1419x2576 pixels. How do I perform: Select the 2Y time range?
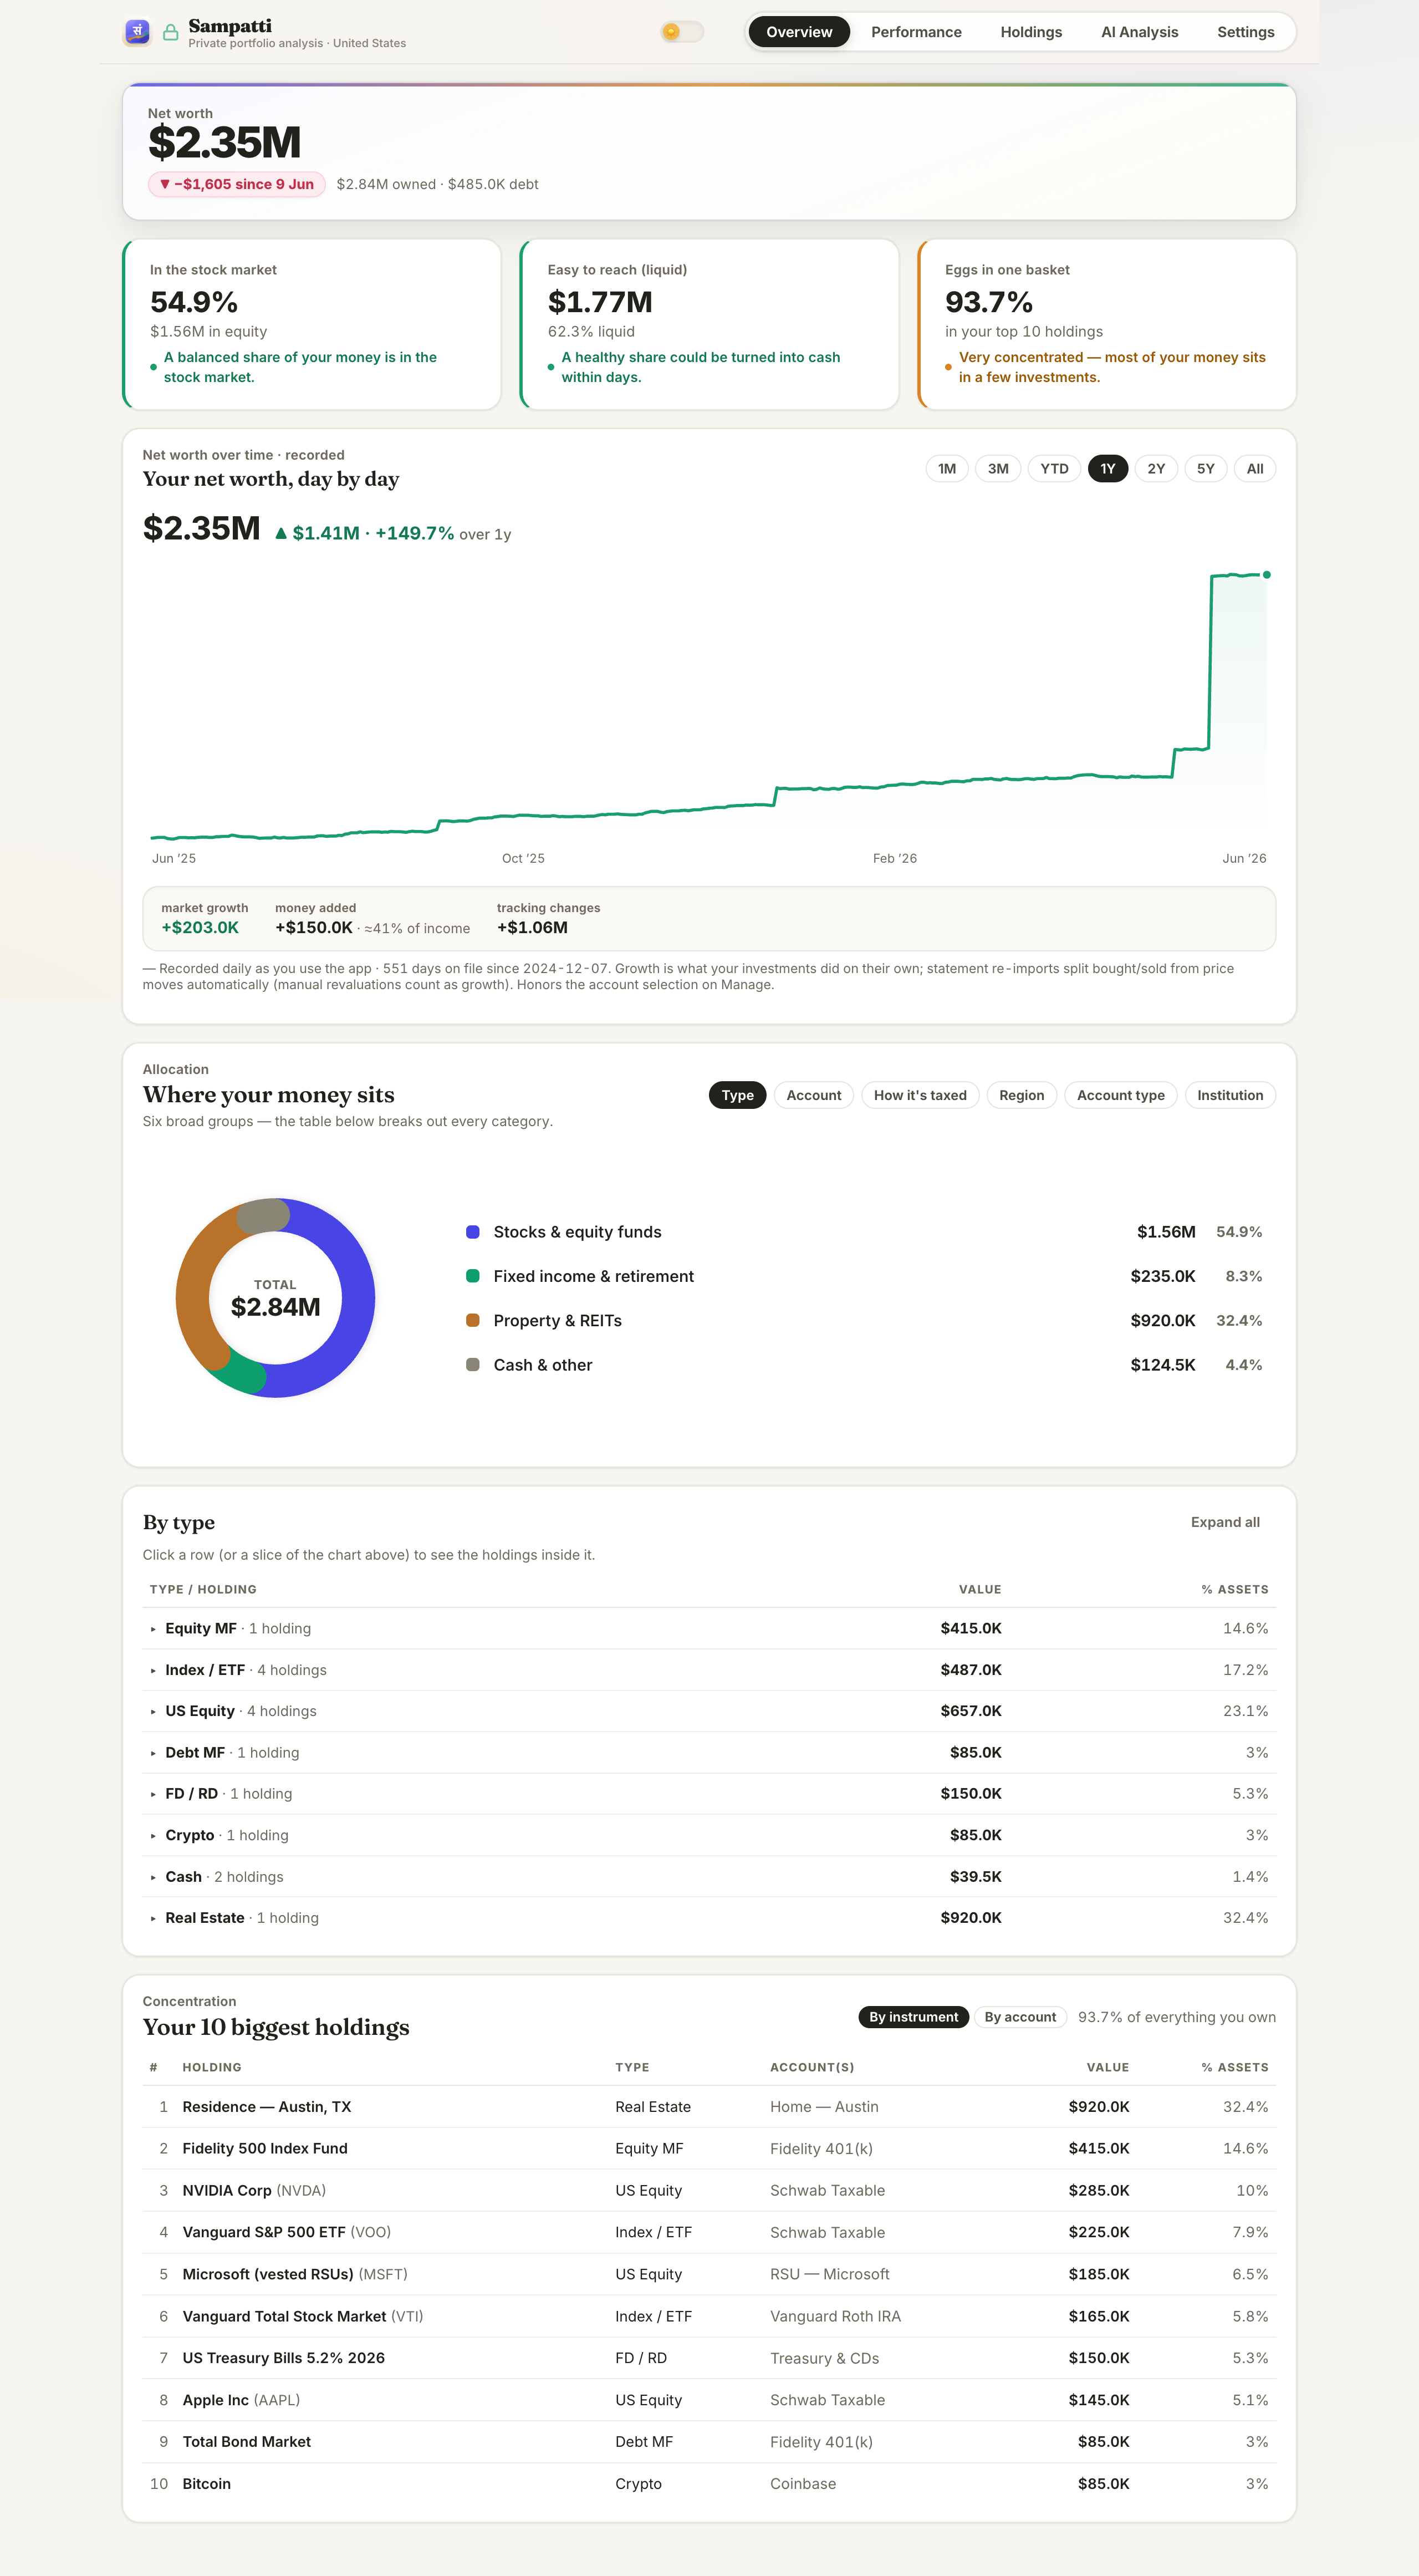1156,469
